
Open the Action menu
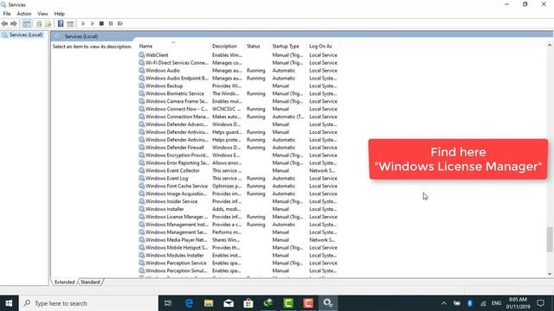[x=24, y=14]
